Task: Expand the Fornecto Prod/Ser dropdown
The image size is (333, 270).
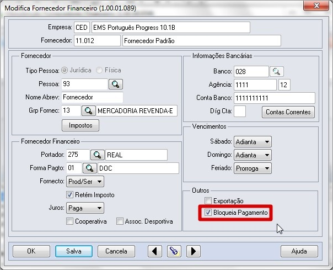Action: [85, 182]
